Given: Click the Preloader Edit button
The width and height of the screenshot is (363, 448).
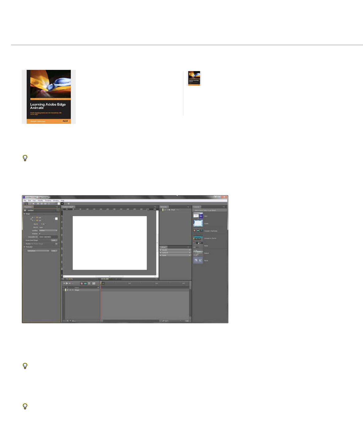Looking at the screenshot, I should click(x=54, y=251).
